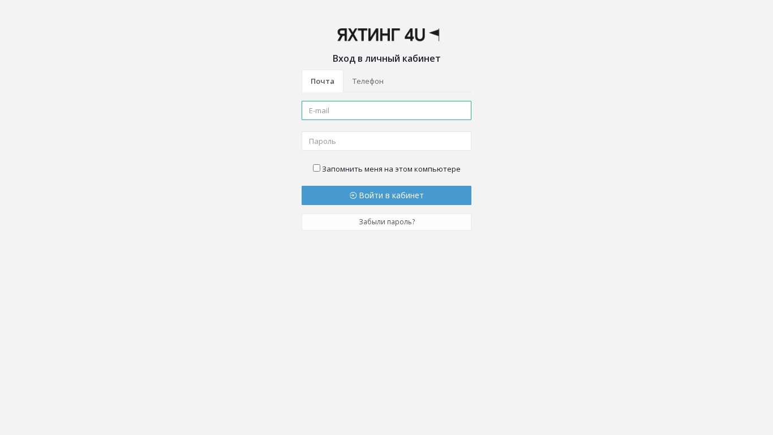Click the flag icon in the logo
Image resolution: width=773 pixels, height=435 pixels.
click(x=434, y=35)
